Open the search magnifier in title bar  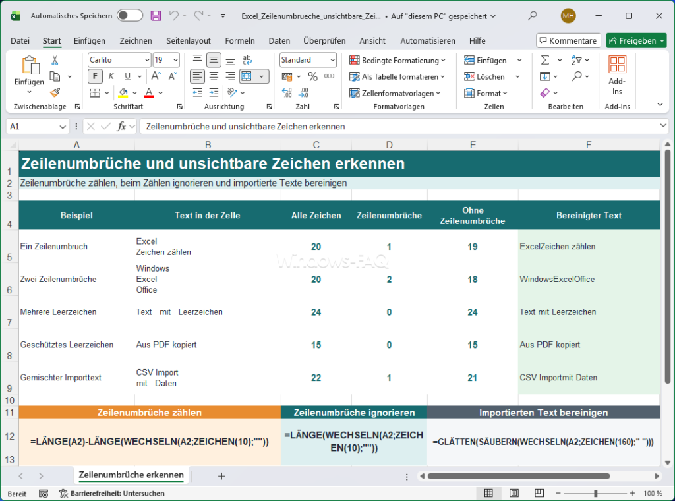pyautogui.click(x=533, y=16)
